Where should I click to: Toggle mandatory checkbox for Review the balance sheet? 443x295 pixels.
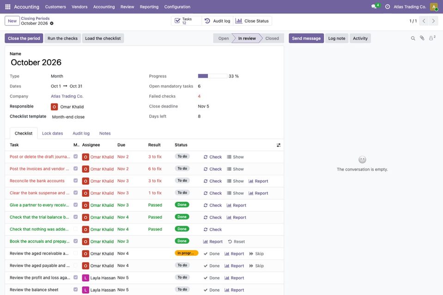click(x=75, y=289)
